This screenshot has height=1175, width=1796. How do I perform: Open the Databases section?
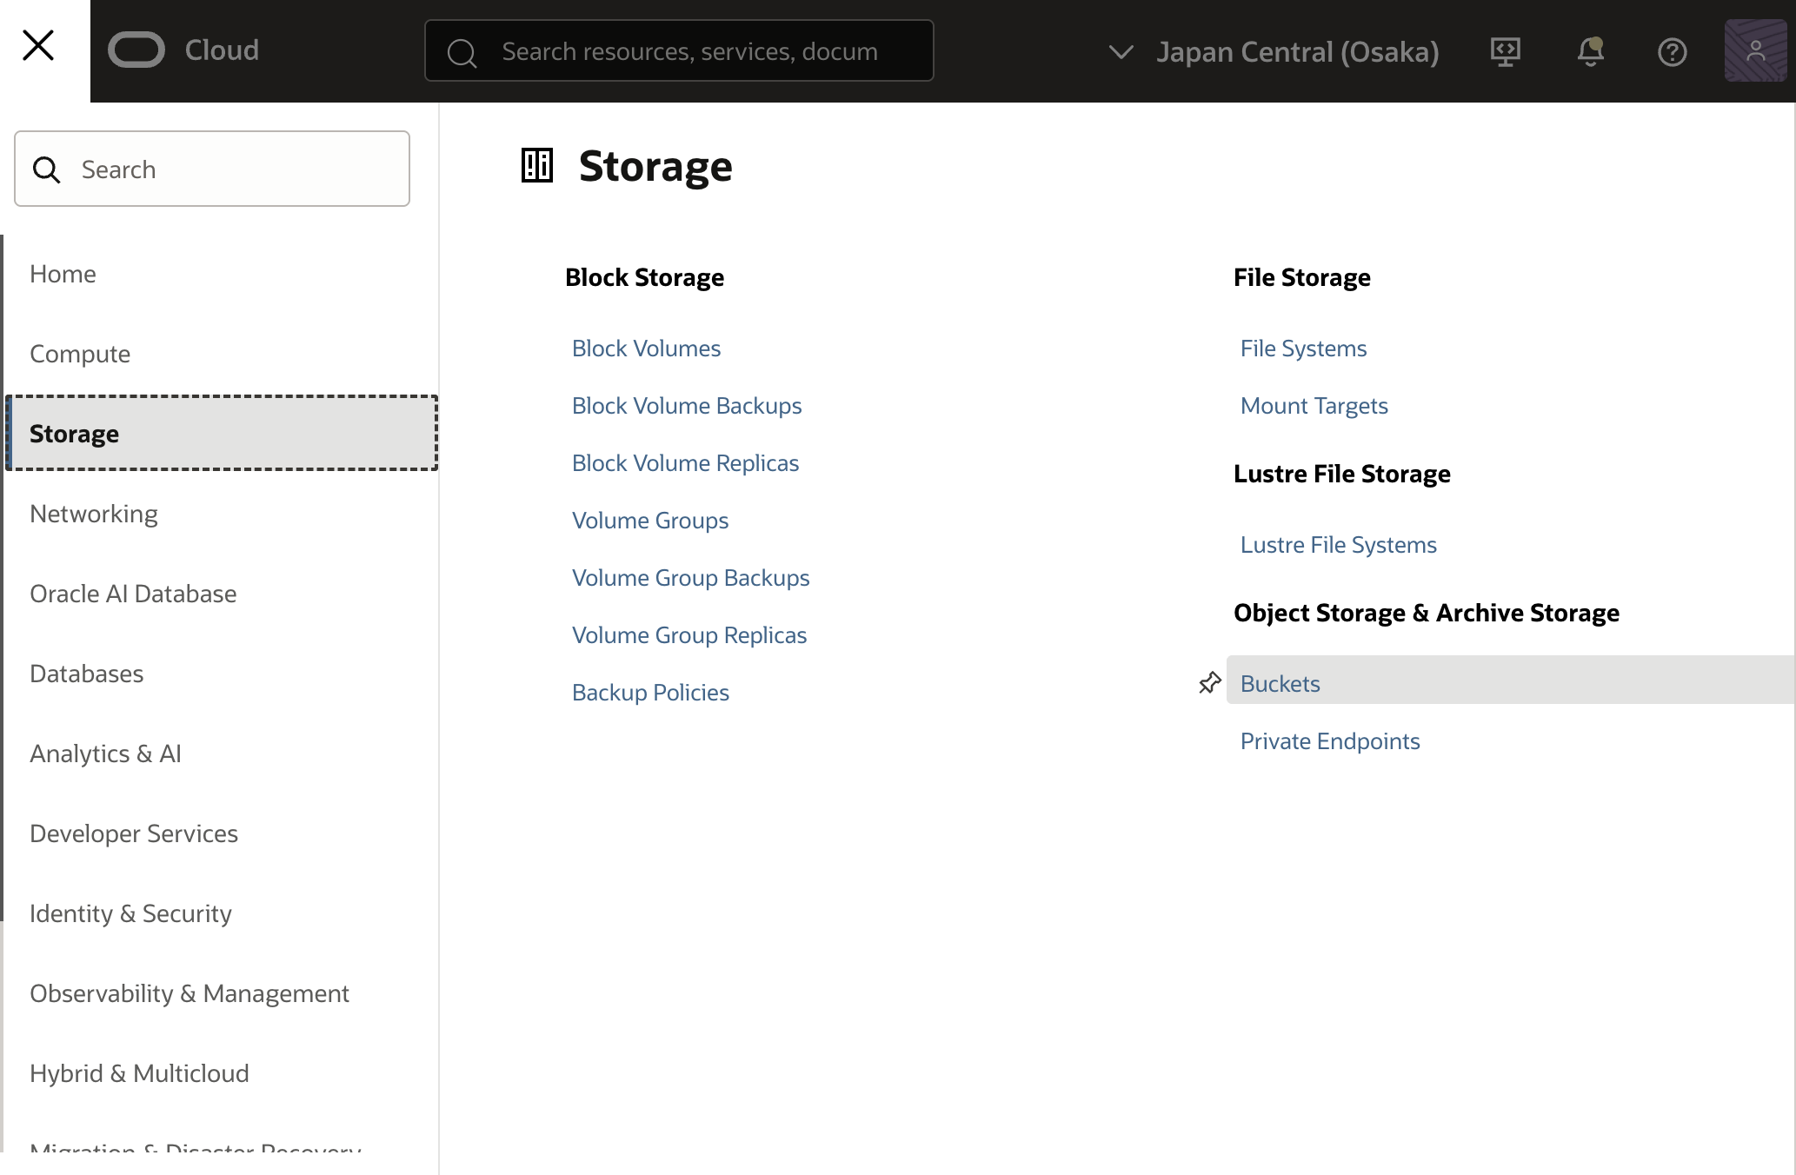coord(86,674)
